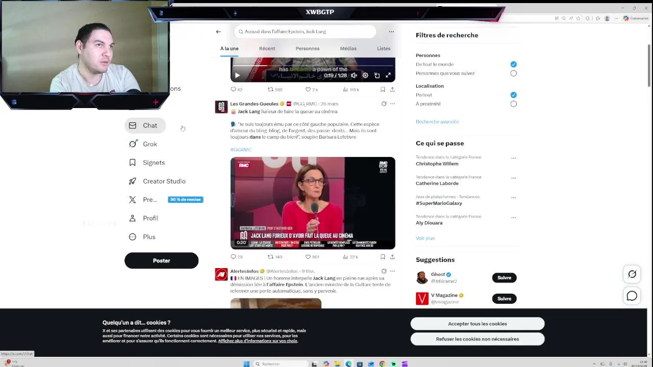
Task: Follow Ghost with Suivre button
Action: tap(504, 278)
